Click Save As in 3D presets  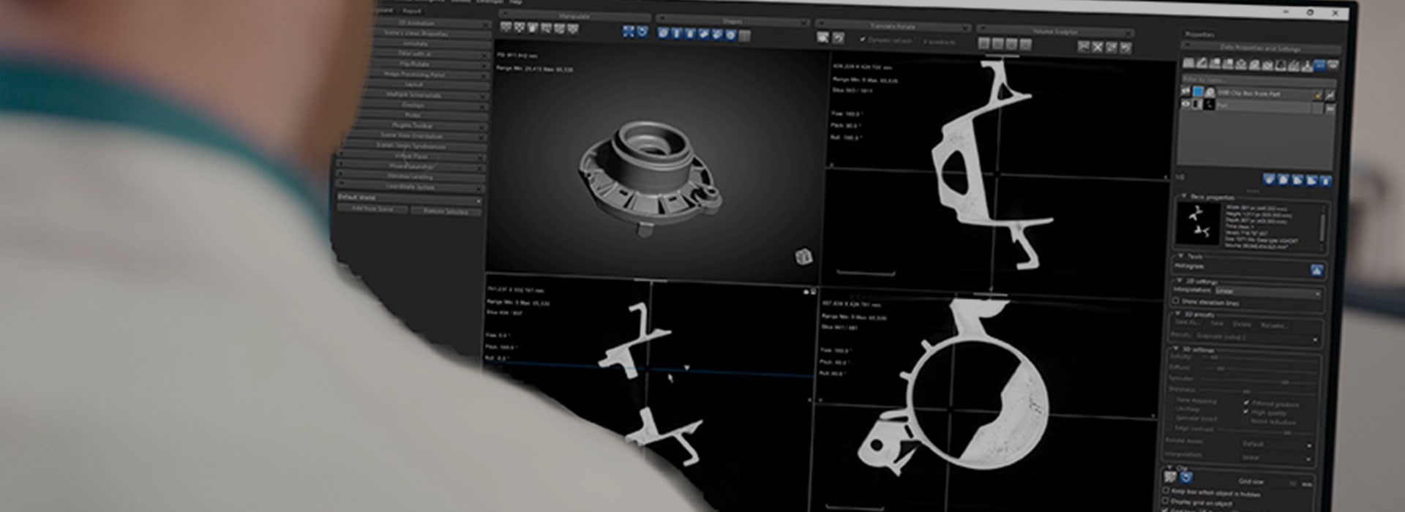tap(1188, 323)
